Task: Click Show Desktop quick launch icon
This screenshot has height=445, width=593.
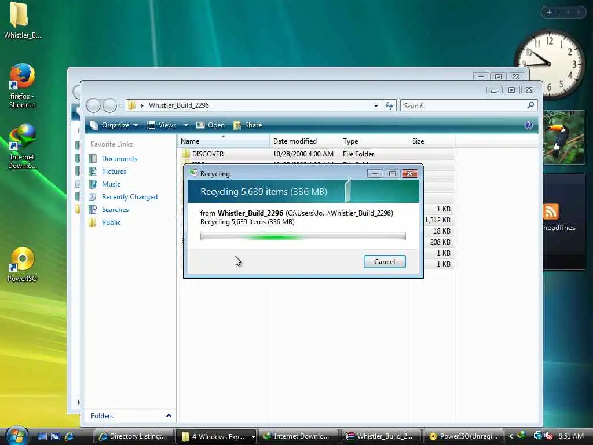Action: tap(42, 436)
